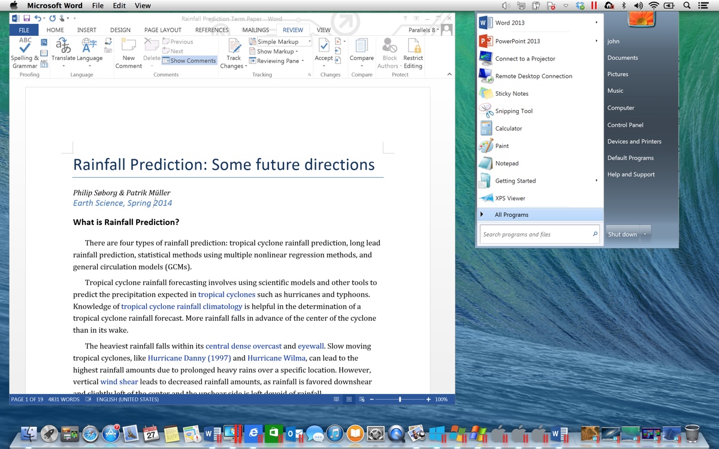Click the Word Count icon in Proofing group
The height and width of the screenshot is (449, 719).
pos(44,63)
